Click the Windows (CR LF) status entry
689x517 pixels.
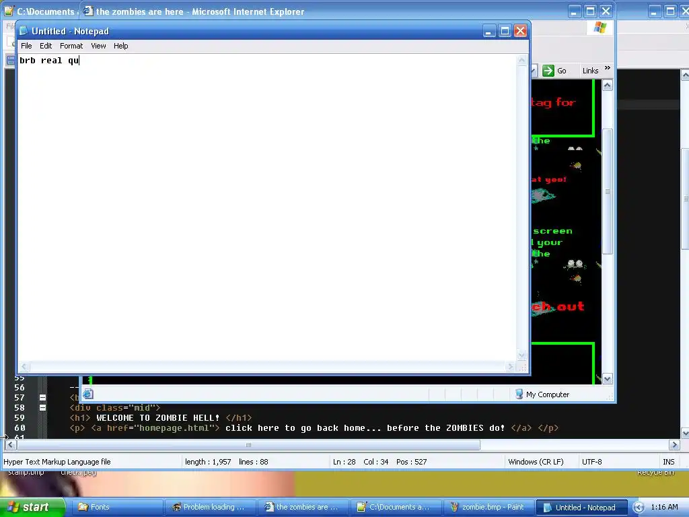tap(536, 462)
